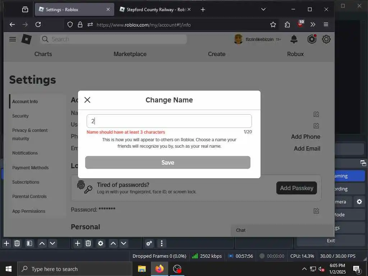Show hidden system tray icons chevron
368x276 pixels.
tap(304, 269)
